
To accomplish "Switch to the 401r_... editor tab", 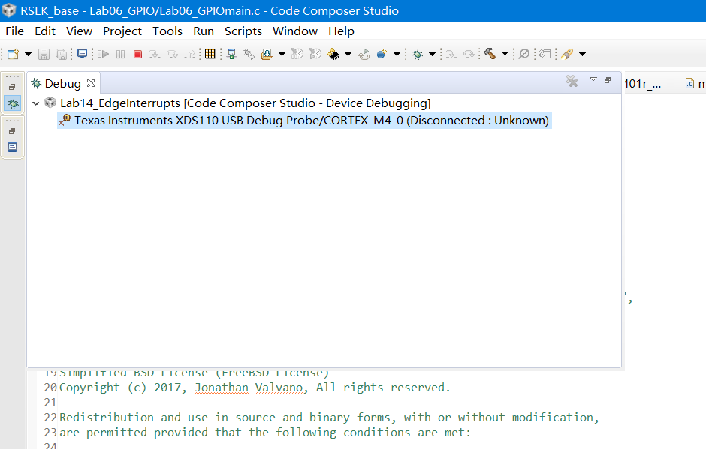I will 643,84.
